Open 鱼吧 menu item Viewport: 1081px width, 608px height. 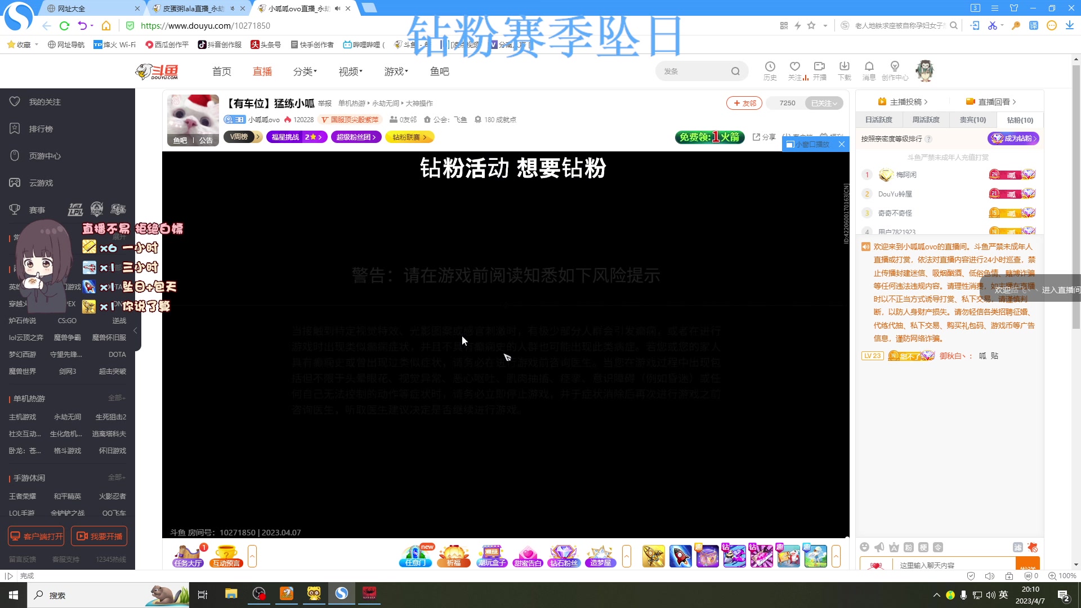click(440, 71)
